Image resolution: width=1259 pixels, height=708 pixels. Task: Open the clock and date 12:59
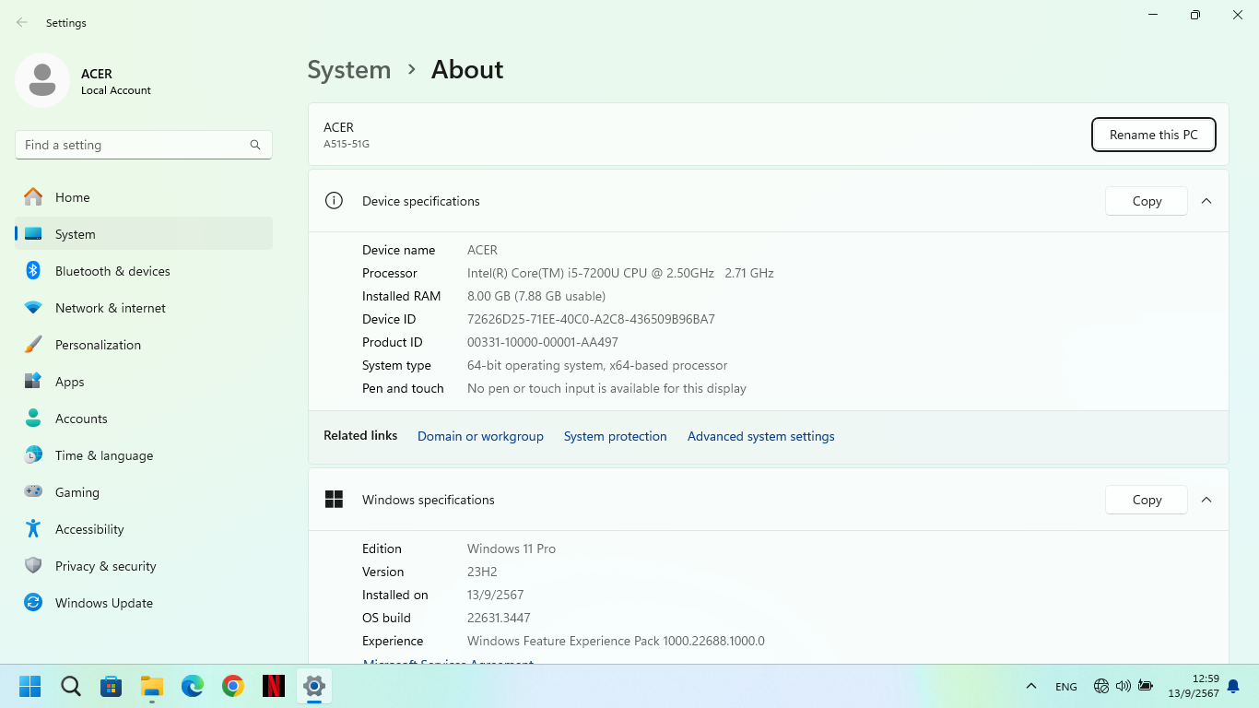[1194, 686]
